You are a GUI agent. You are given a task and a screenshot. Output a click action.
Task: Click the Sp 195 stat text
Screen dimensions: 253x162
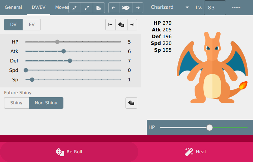click(163, 50)
